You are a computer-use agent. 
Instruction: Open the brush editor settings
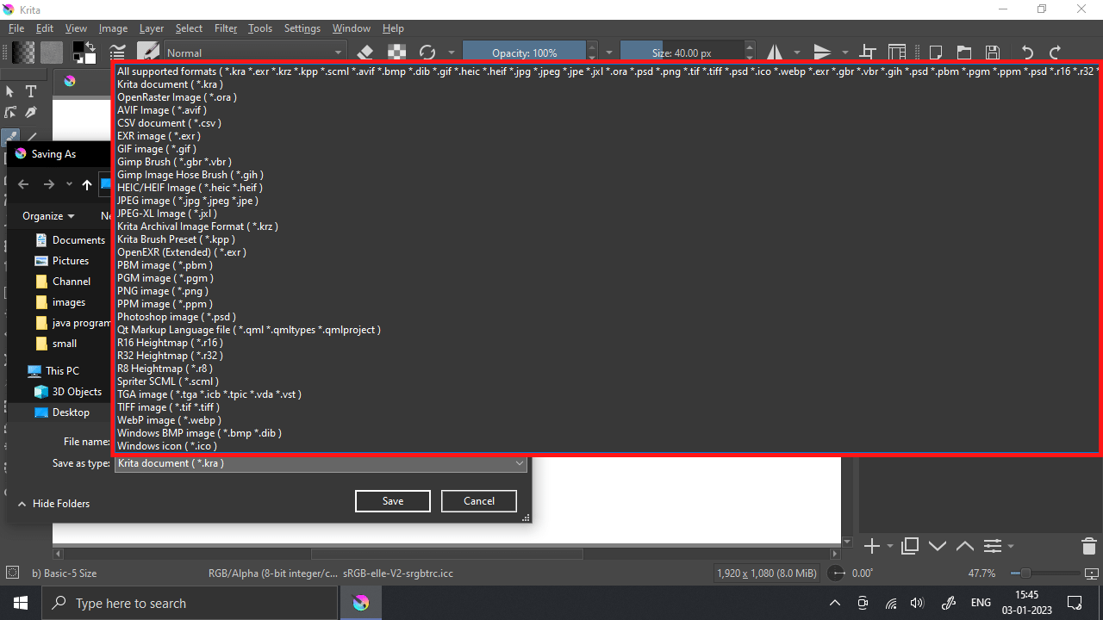tap(118, 53)
